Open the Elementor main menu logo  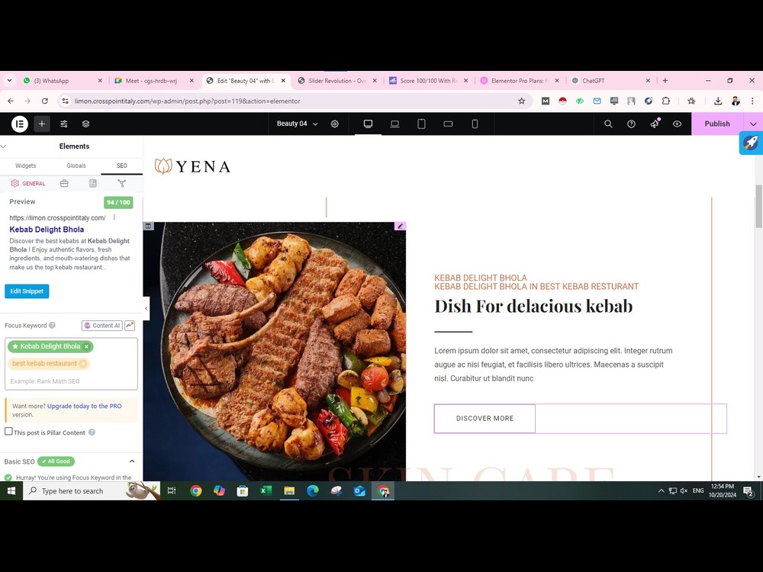(20, 124)
